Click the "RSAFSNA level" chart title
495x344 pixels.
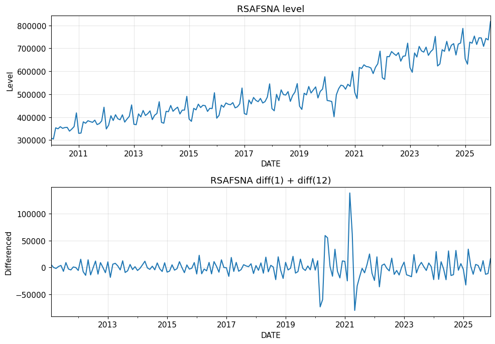tap(271, 9)
